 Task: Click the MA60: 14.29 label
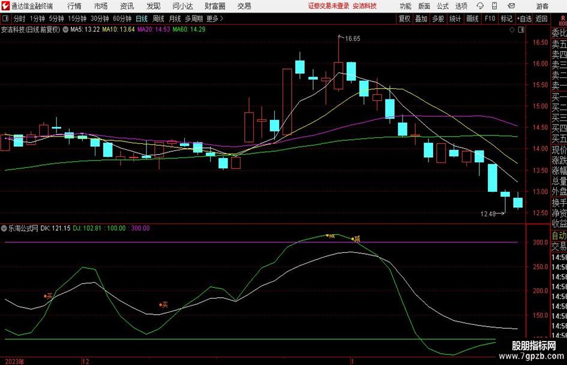[x=189, y=29]
